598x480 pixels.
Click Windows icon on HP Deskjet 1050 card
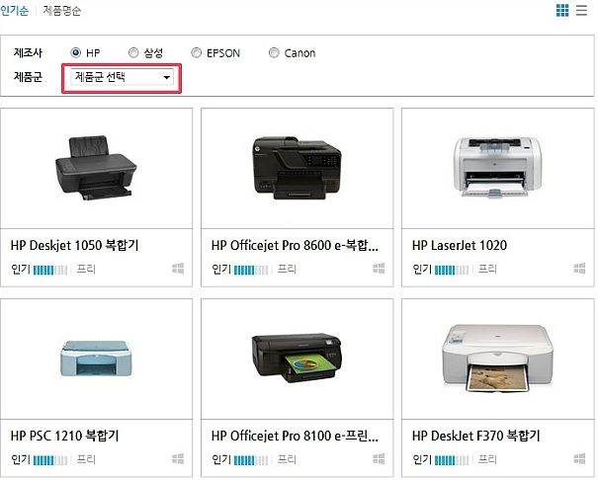click(178, 269)
